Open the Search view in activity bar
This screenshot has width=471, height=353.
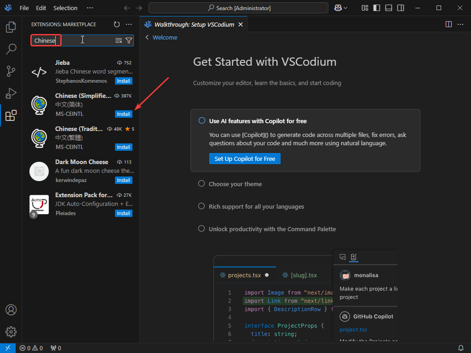point(11,49)
